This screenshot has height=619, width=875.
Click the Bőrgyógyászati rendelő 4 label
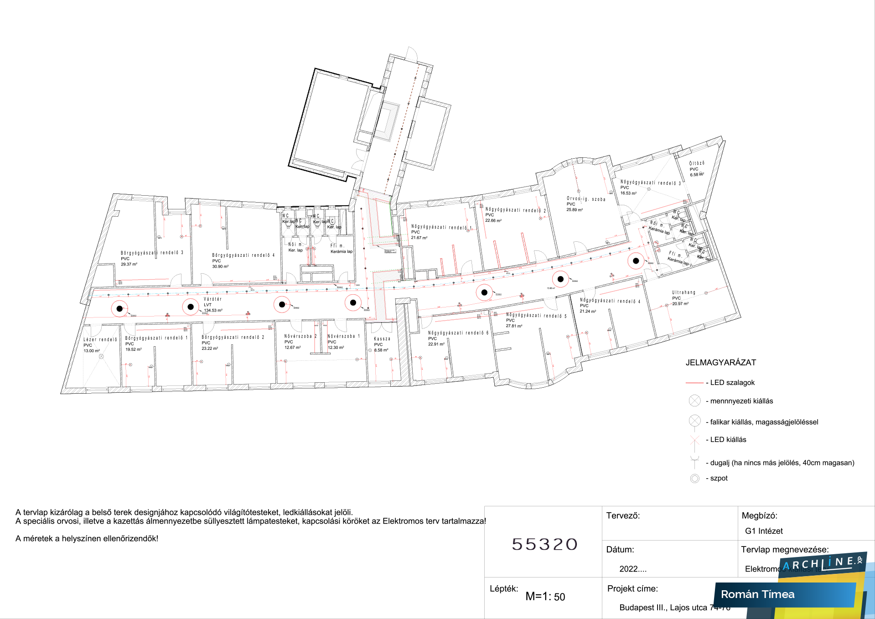243,255
